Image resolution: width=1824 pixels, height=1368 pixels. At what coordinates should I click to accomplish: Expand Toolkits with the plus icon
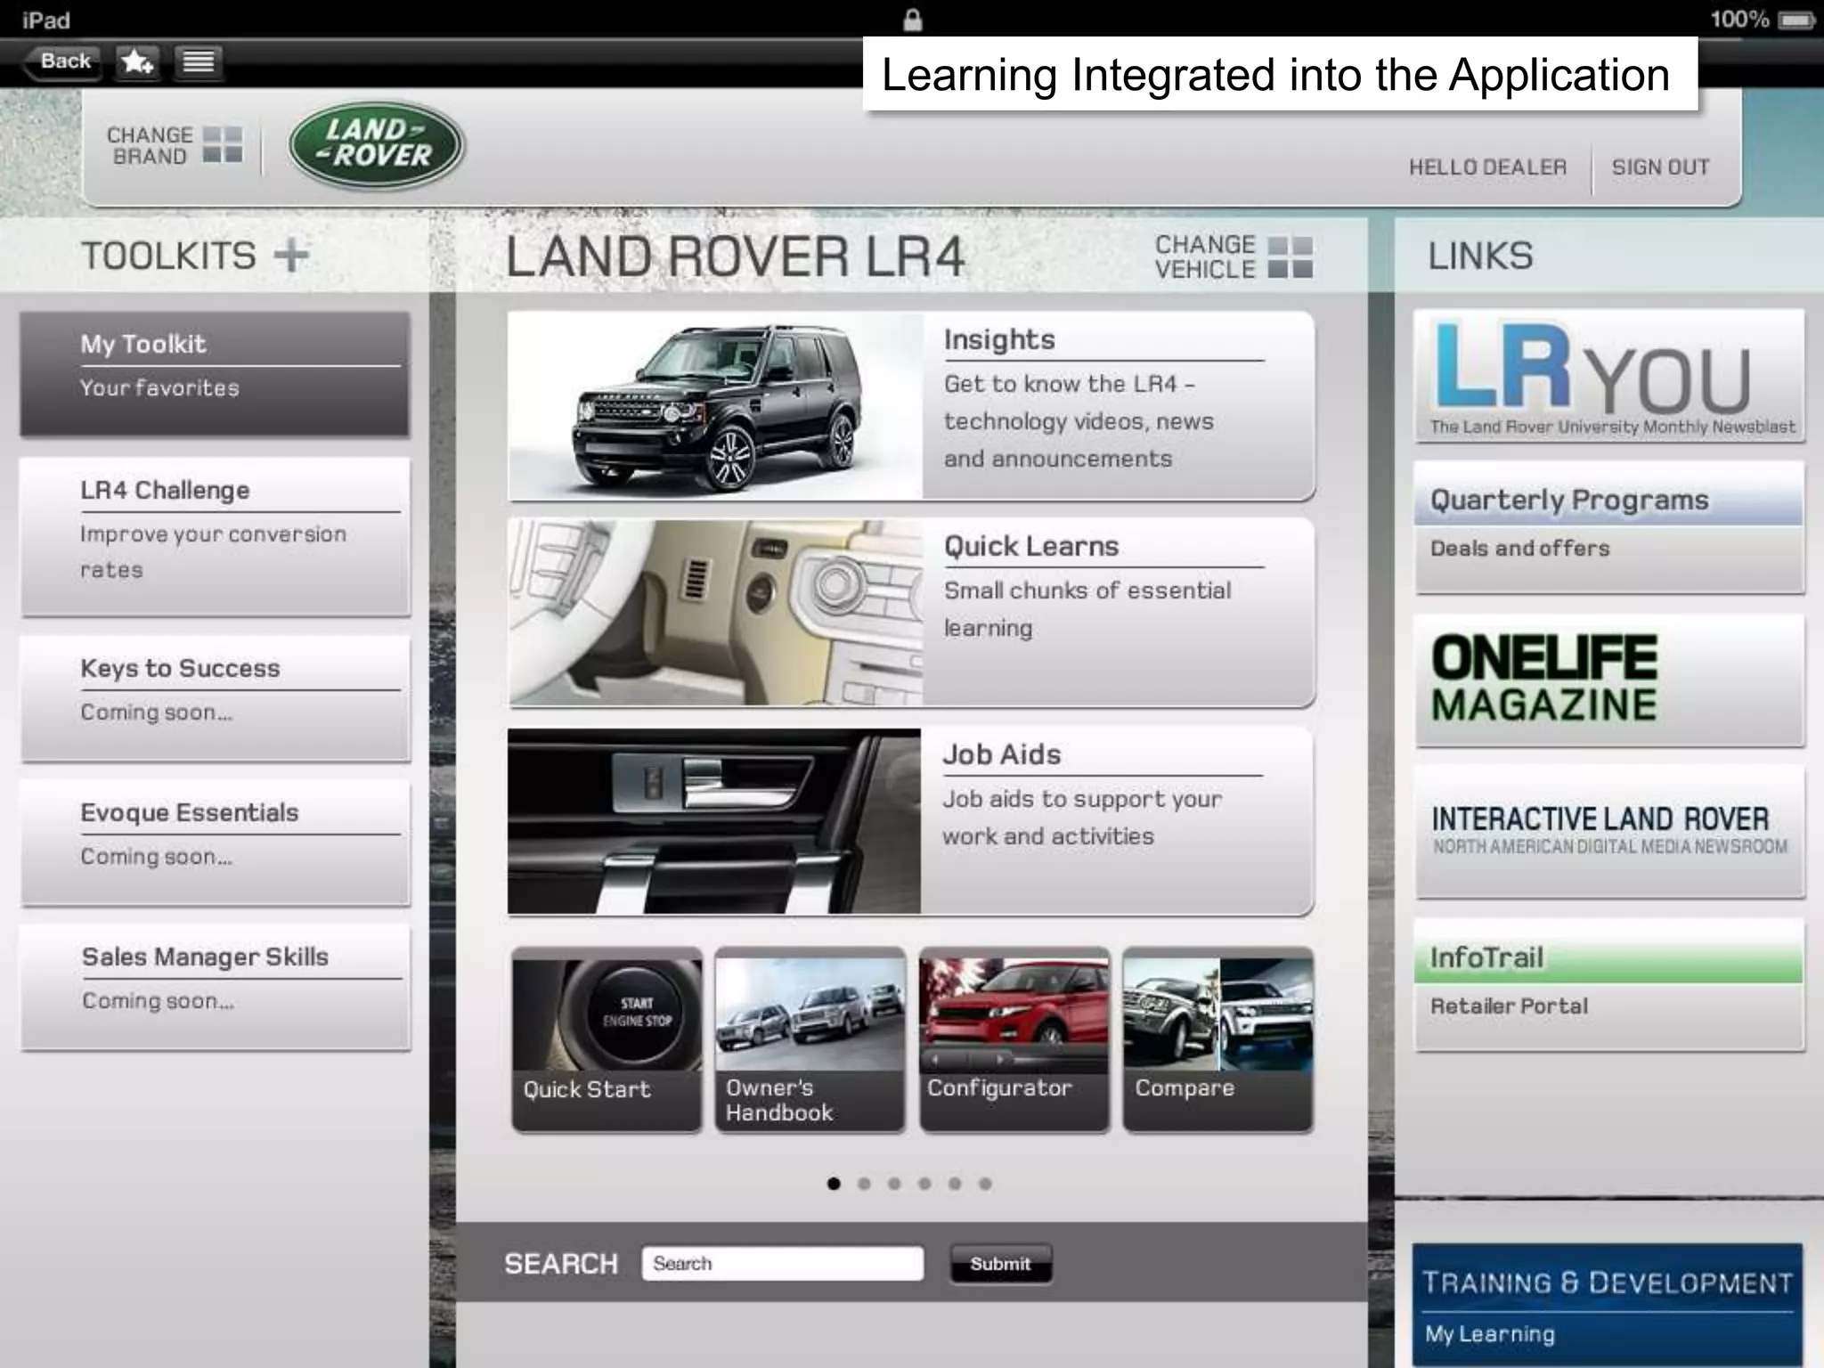tap(291, 256)
